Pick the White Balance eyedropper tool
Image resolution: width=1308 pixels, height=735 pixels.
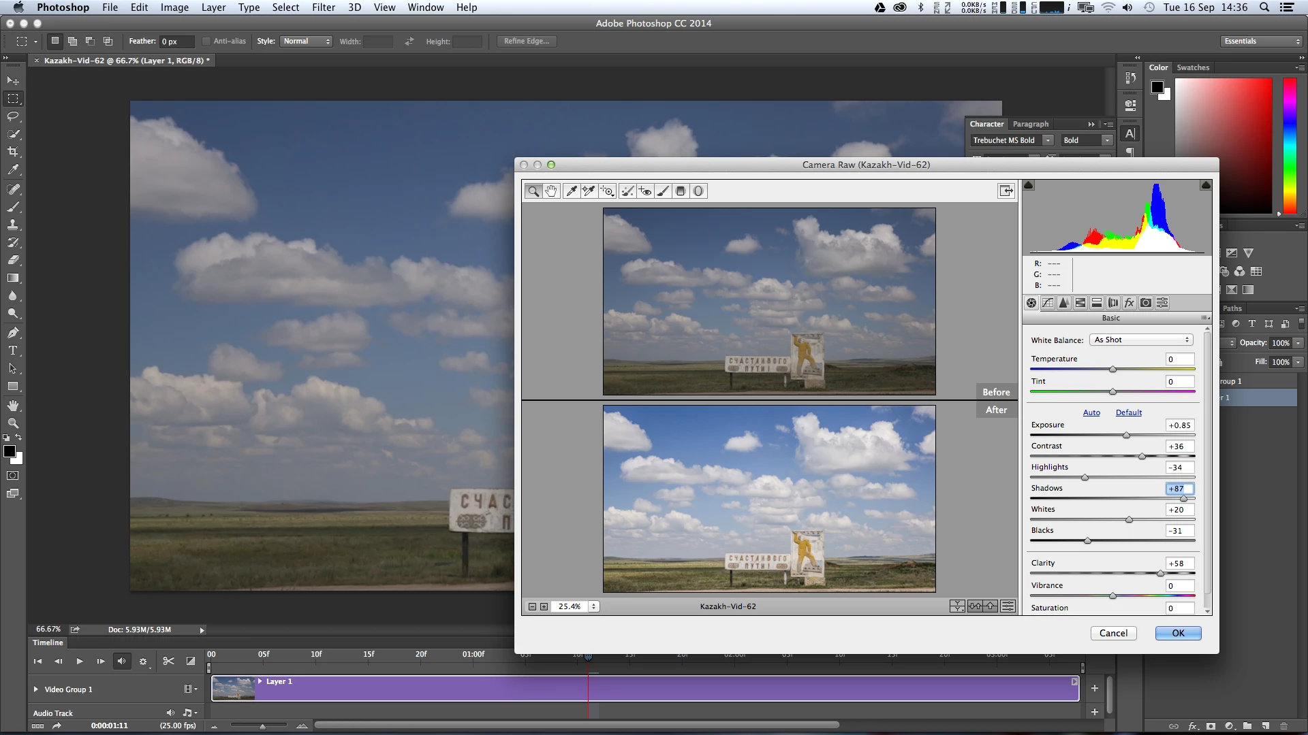[571, 191]
